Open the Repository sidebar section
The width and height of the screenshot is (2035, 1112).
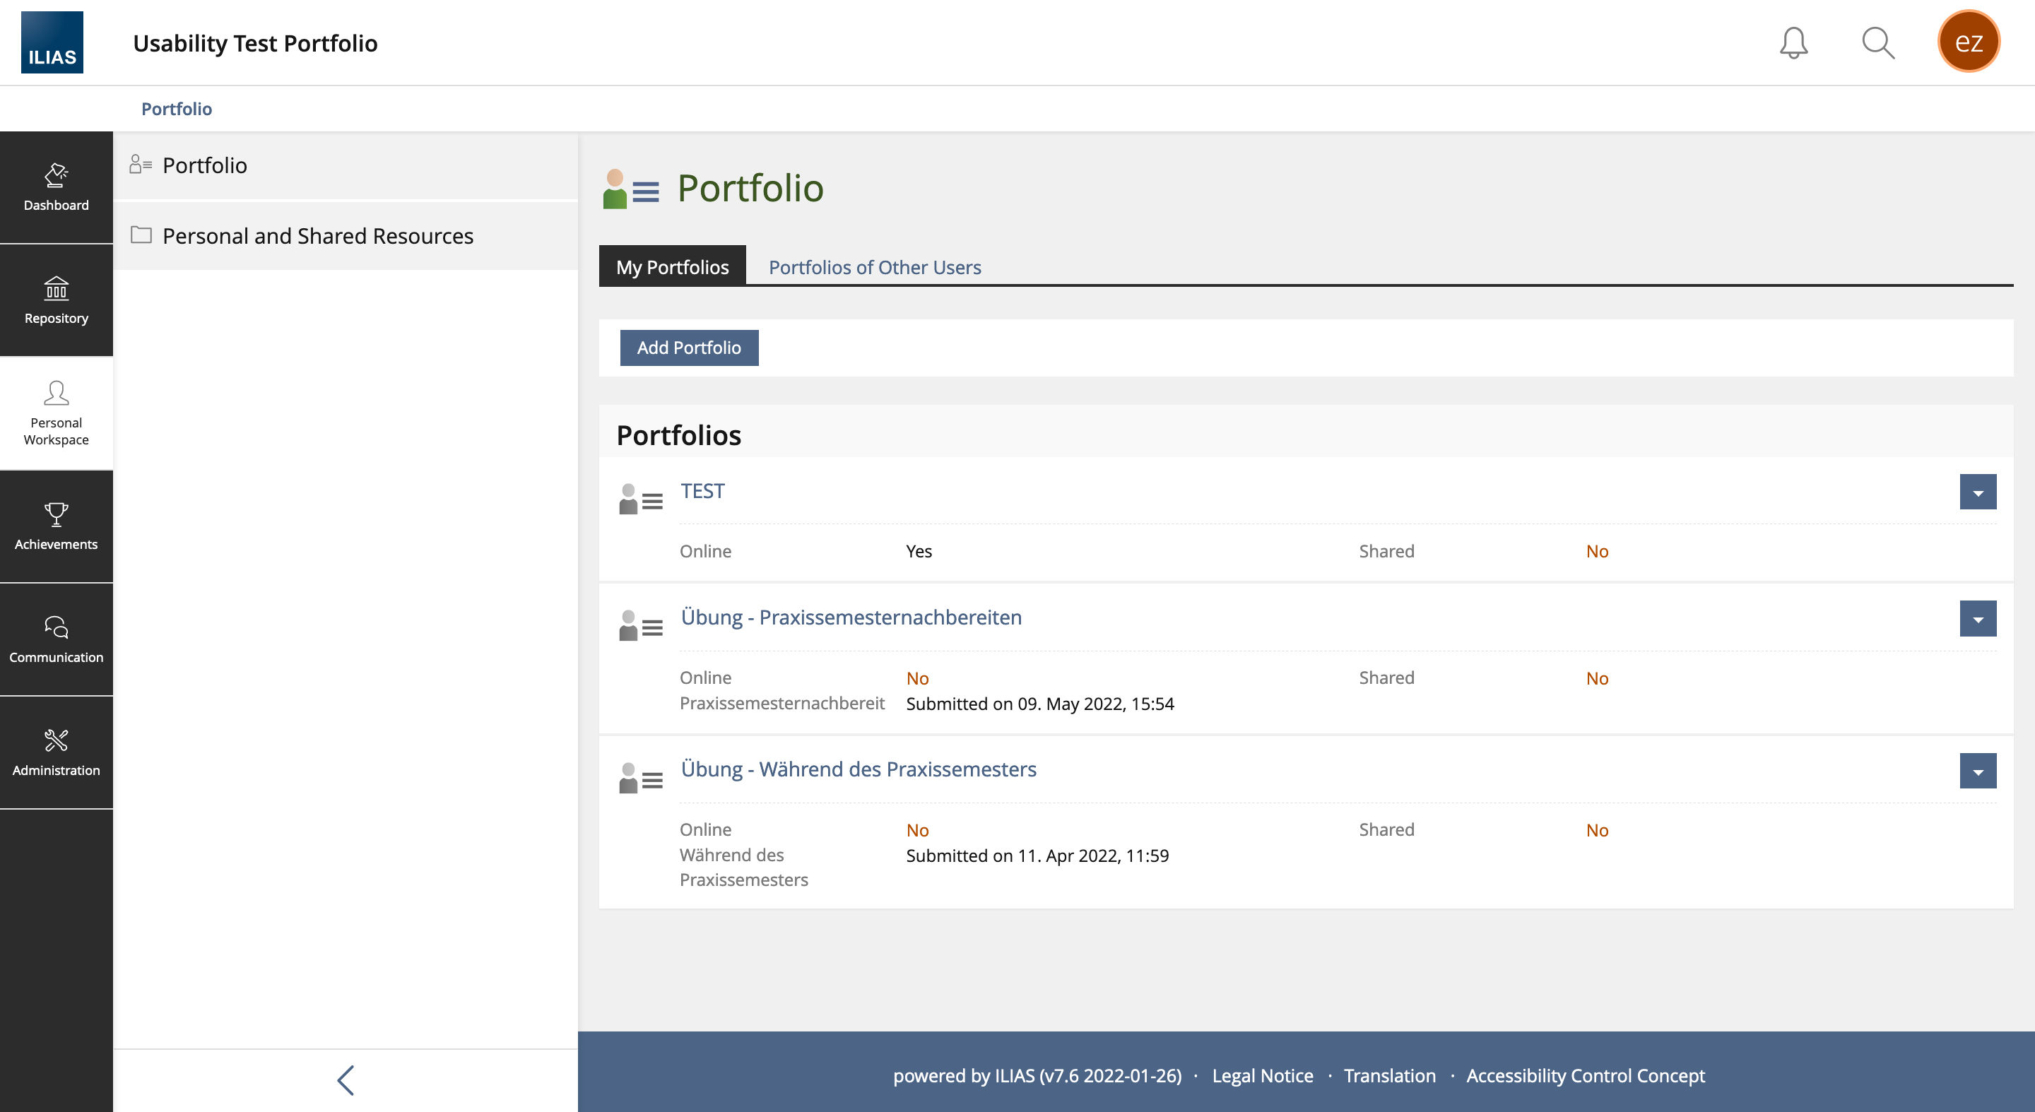56,300
